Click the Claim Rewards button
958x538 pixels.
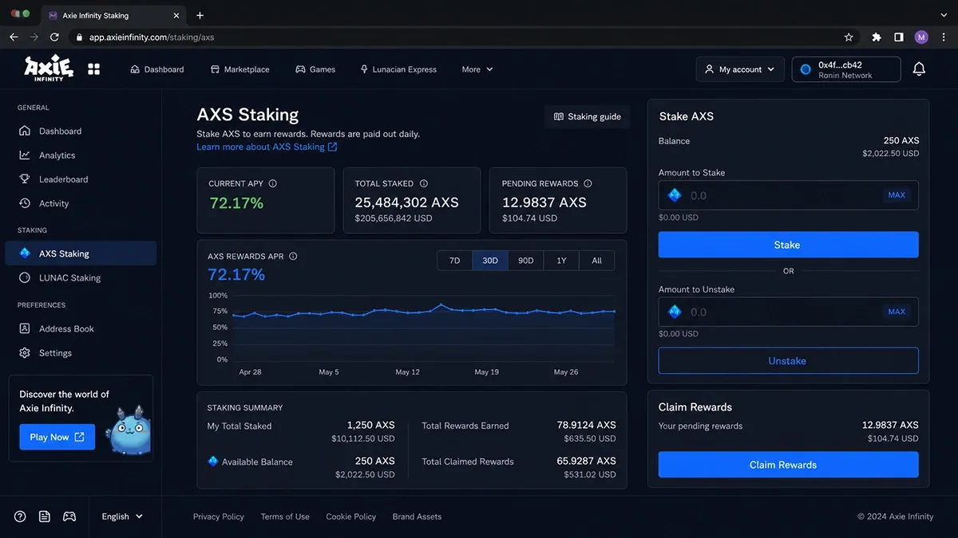[788, 465]
